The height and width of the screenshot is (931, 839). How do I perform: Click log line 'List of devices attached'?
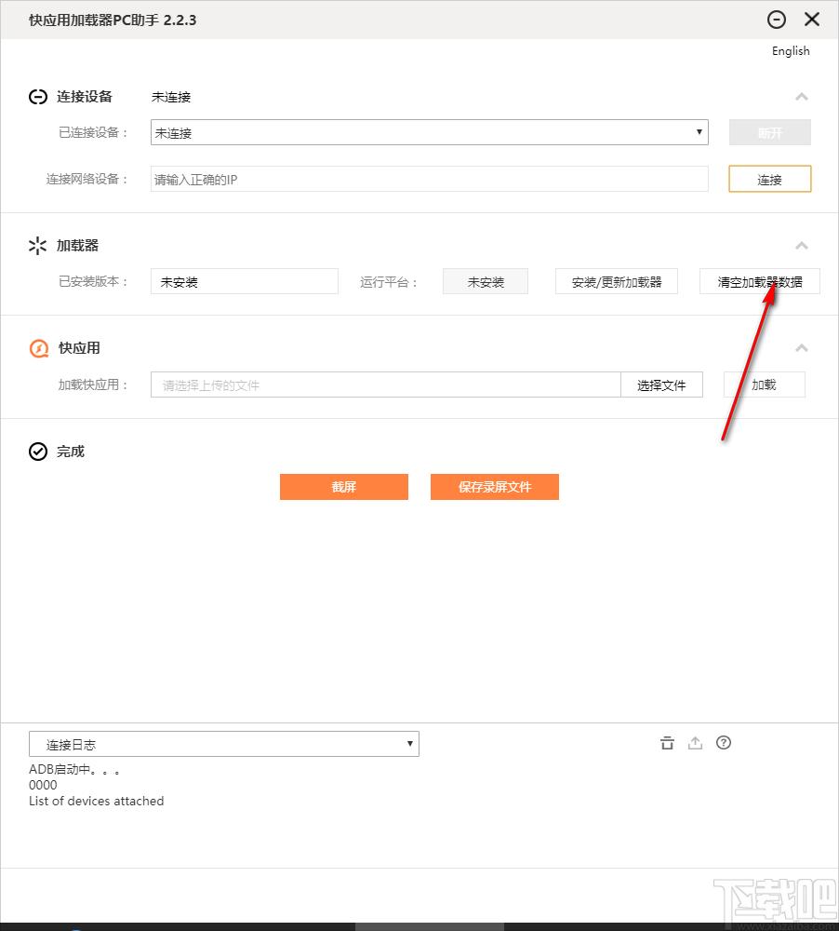pos(96,801)
